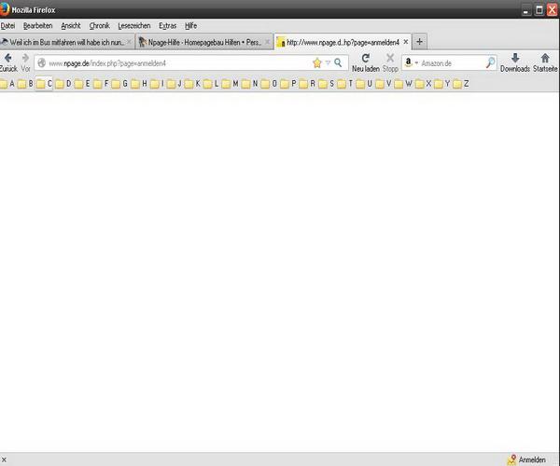The height and width of the screenshot is (466, 560).
Task: Open the Lesezeichen menu
Action: click(135, 25)
